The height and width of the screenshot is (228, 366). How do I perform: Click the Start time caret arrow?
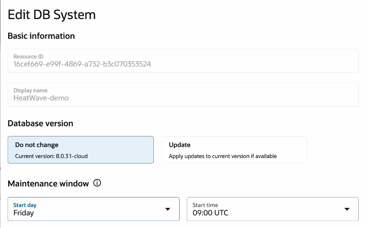[x=347, y=209]
